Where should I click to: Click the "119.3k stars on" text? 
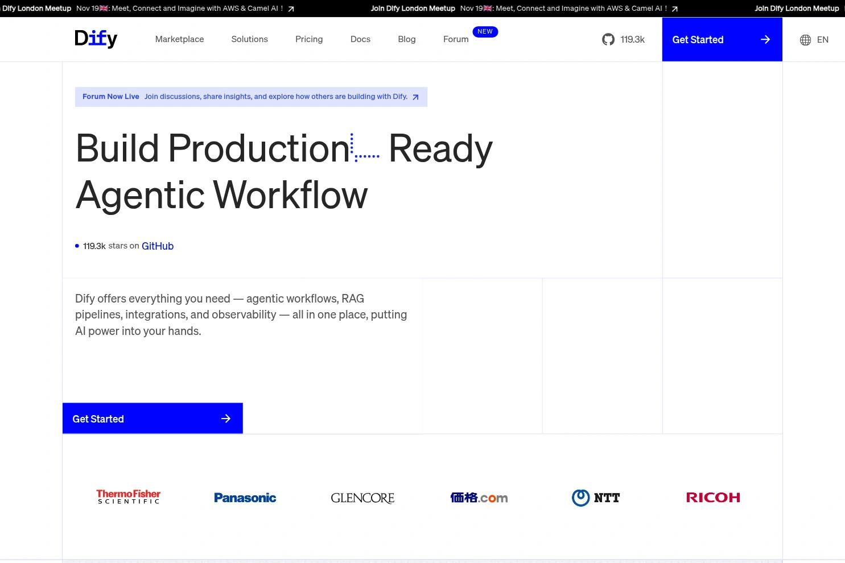pos(111,246)
